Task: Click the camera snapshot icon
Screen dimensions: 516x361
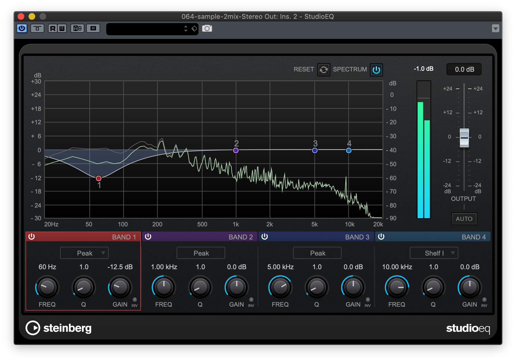Action: (207, 28)
